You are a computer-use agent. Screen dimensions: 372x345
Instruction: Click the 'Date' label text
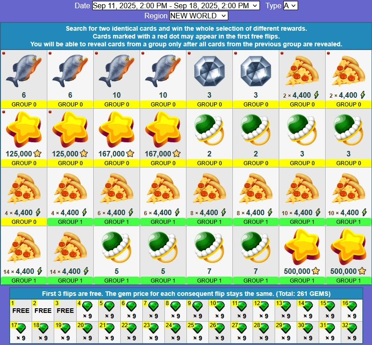pos(82,6)
